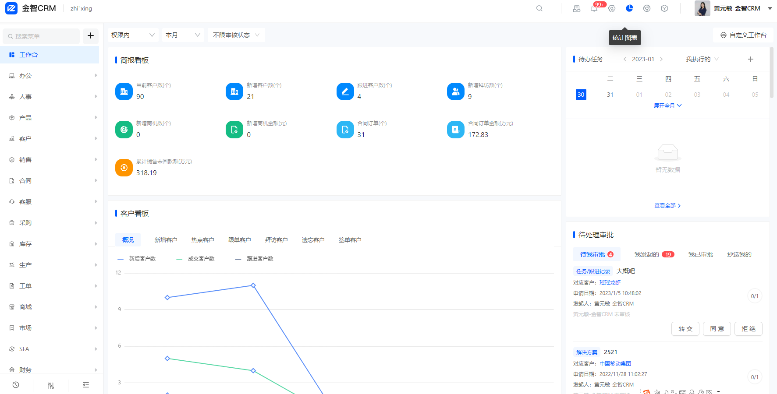Go to previous month in 待办任务 calendar
777x394 pixels.
[x=625, y=59]
